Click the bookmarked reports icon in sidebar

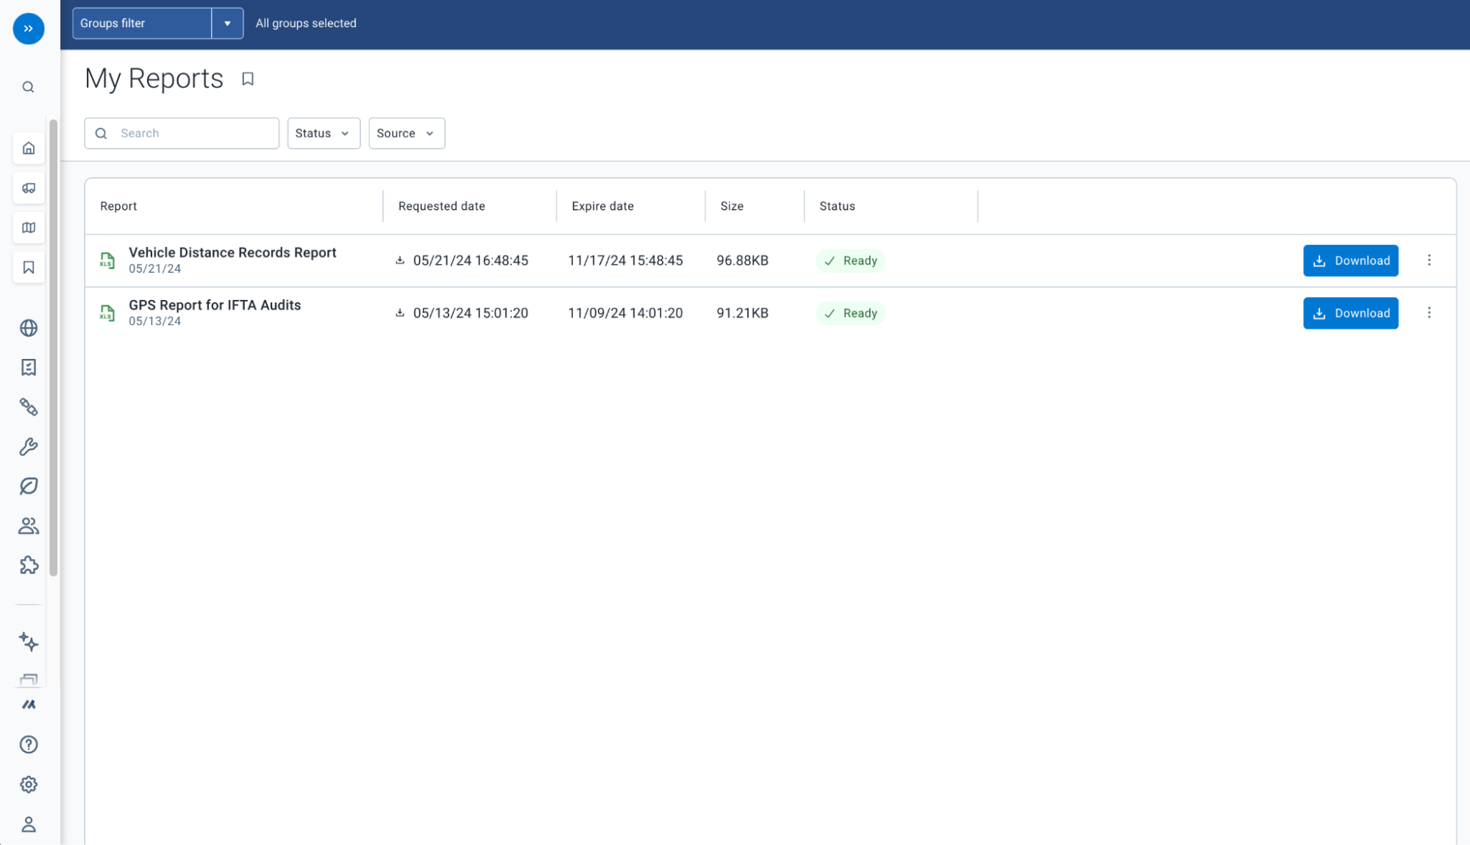coord(28,267)
